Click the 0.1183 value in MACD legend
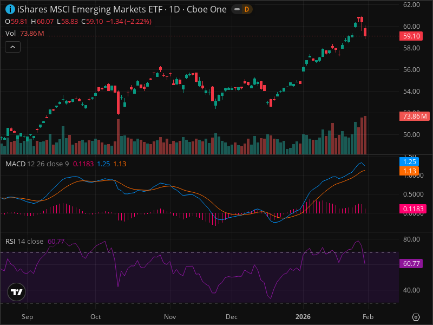The image size is (433, 325). point(83,164)
